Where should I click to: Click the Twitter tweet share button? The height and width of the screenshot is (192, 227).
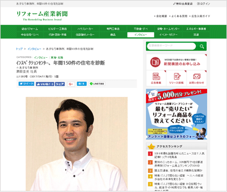(x=27, y=84)
